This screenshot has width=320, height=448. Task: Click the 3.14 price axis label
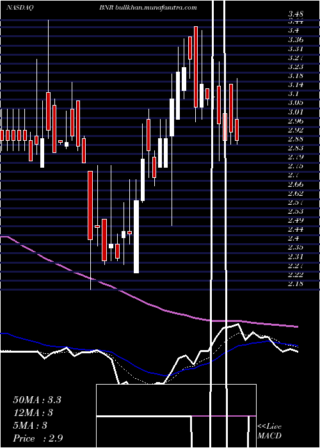pyautogui.click(x=296, y=84)
